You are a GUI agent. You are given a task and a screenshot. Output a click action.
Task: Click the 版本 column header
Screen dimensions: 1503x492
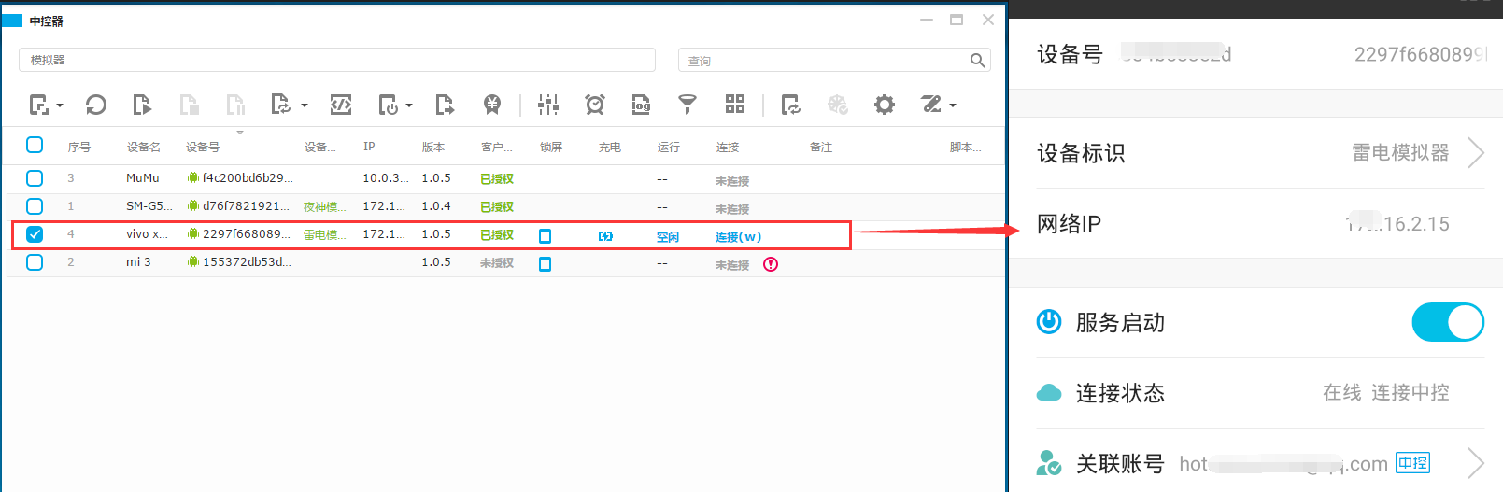coord(433,147)
